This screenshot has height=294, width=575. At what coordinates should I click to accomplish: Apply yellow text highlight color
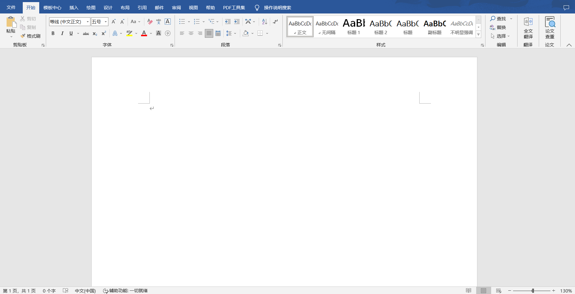[129, 33]
